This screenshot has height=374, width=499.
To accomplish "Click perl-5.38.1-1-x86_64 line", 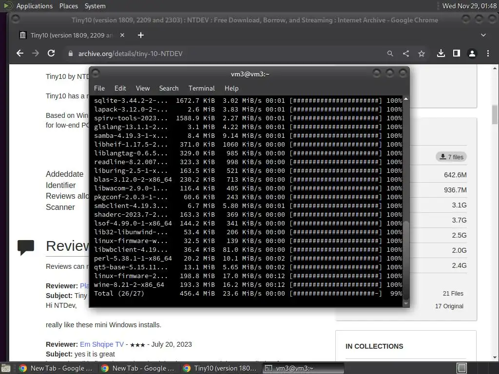I will (248, 258).
